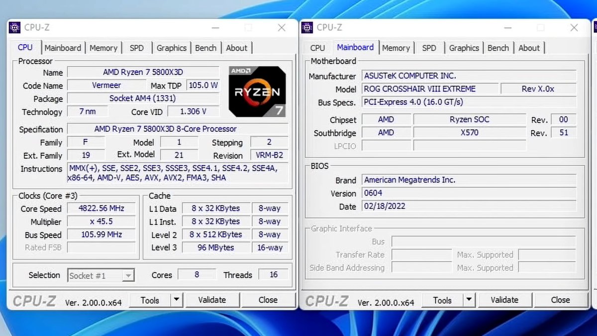Click the AMD Ryzen 7 processor logo
This screenshot has width=597, height=336.
point(258,92)
